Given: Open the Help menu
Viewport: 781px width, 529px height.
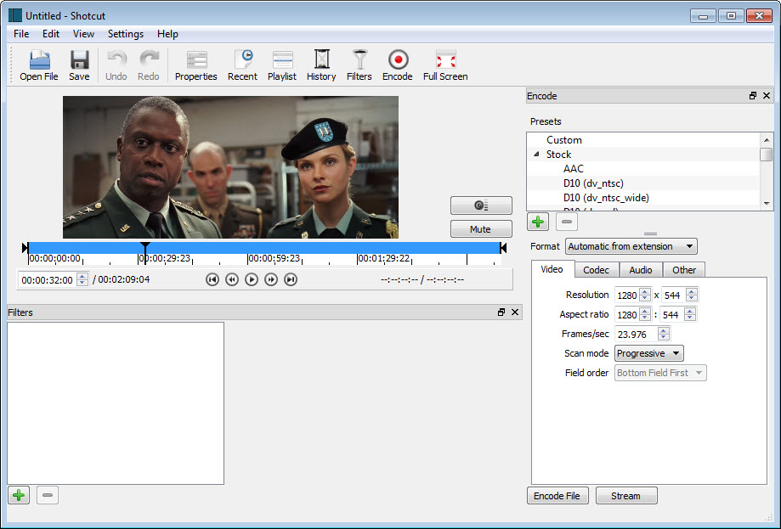Looking at the screenshot, I should 167,34.
